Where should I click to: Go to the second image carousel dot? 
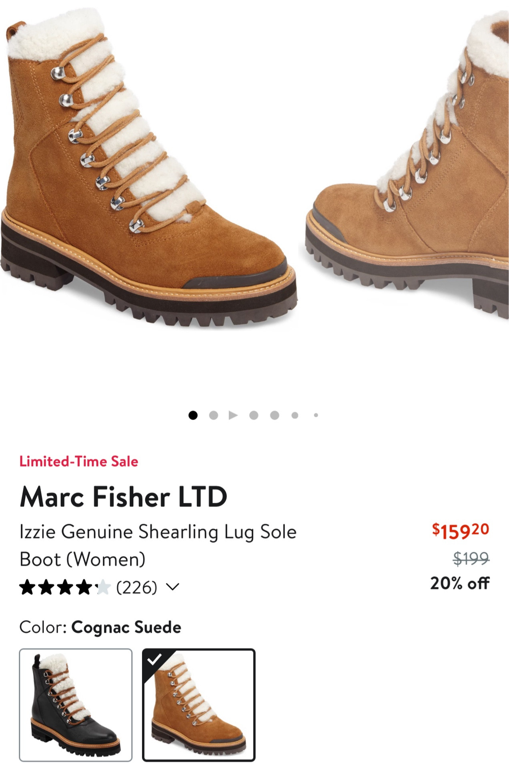214,415
